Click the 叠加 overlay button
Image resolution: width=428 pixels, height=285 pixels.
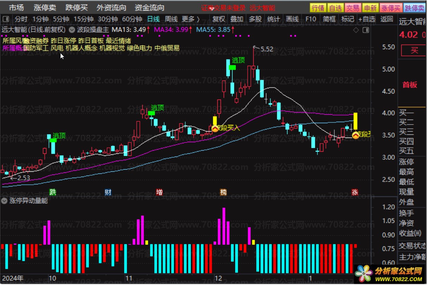(237, 19)
